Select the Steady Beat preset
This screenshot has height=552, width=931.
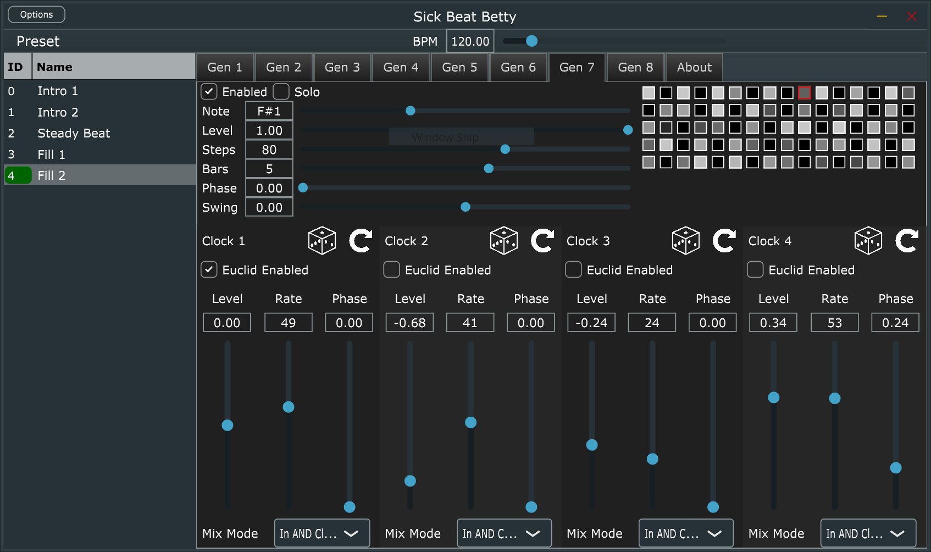point(99,133)
